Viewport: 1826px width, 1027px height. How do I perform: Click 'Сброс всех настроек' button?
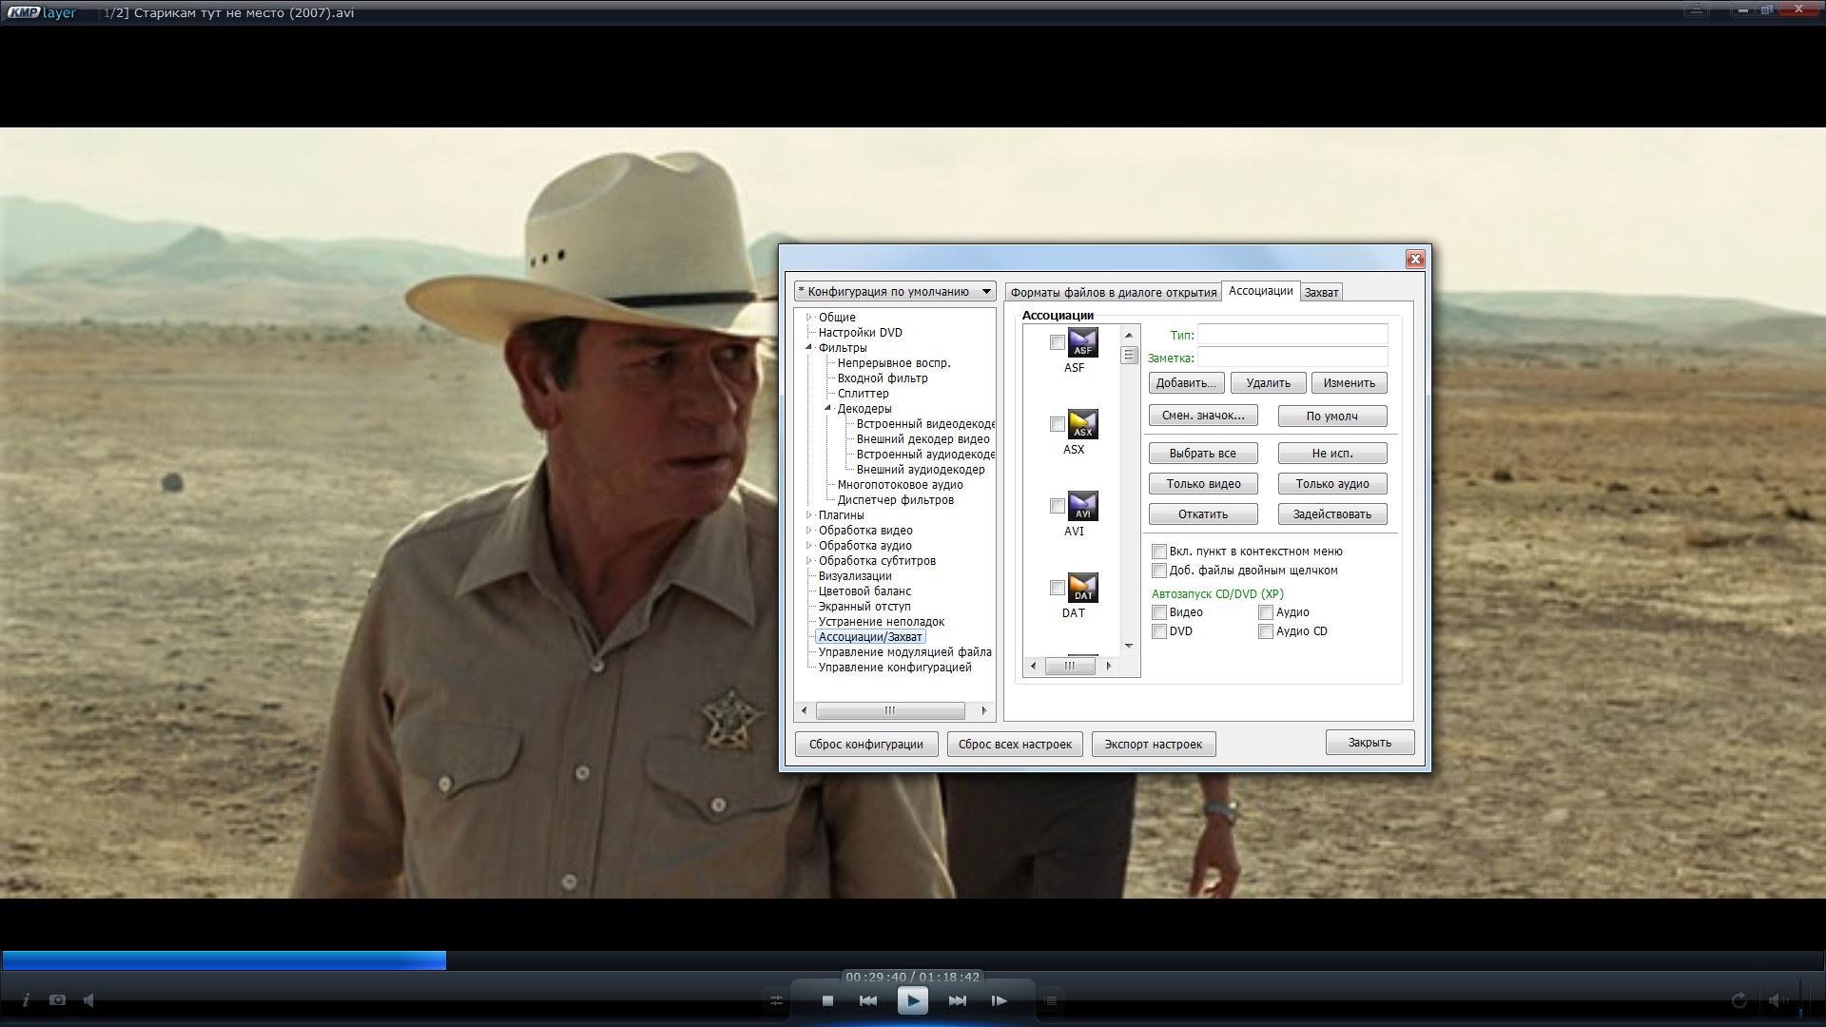1015,744
